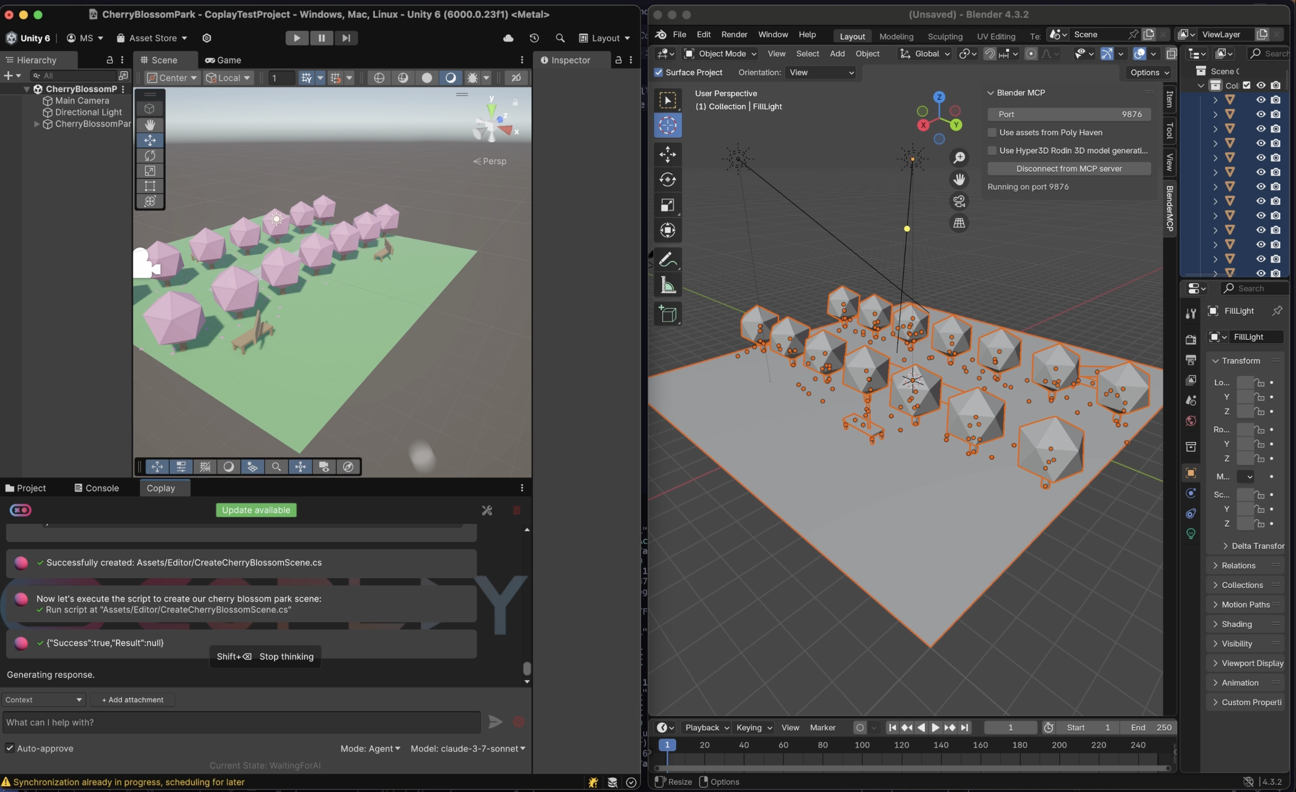Select the Rotate tool in the Unity scene toolbar

(150, 155)
